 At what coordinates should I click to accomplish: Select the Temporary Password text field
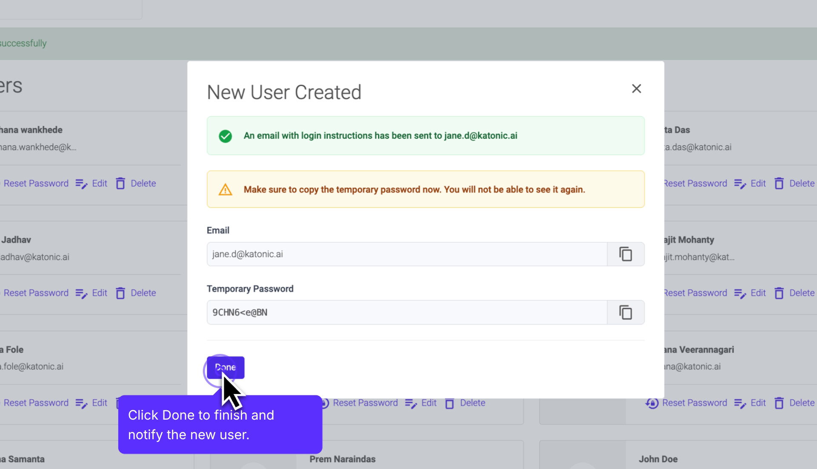pos(404,312)
